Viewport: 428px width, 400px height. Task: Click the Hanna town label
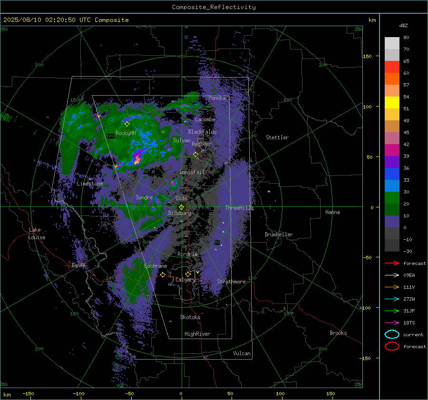pyautogui.click(x=332, y=212)
